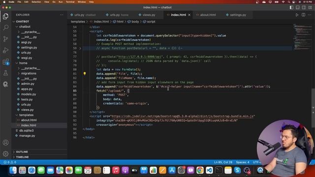Open admin.py in the home folder
This screenshot has height=177, width=315.
click(x=28, y=84)
